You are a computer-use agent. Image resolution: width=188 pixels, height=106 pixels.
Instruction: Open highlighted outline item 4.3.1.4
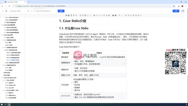pyautogui.click(x=13, y=60)
